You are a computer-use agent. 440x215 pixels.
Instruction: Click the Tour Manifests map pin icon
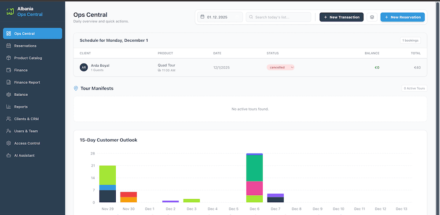[76, 88]
